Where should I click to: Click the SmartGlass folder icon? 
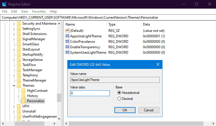[x=19, y=44]
